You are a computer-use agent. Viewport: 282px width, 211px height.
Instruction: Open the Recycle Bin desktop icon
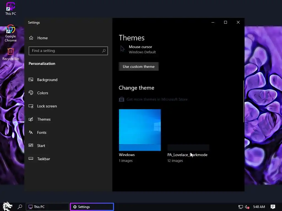click(11, 54)
